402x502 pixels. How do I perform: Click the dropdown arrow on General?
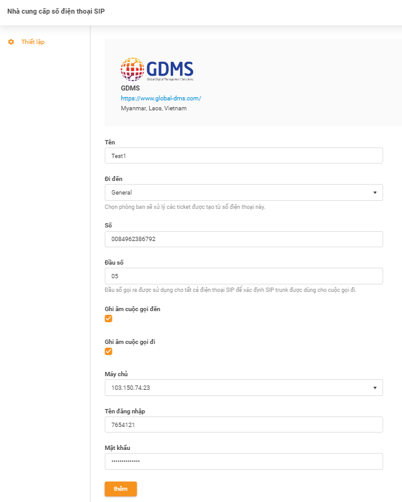[375, 193]
